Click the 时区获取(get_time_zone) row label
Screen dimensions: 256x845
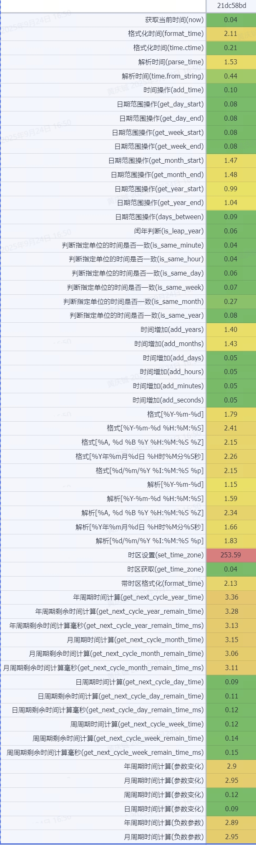[165, 569]
